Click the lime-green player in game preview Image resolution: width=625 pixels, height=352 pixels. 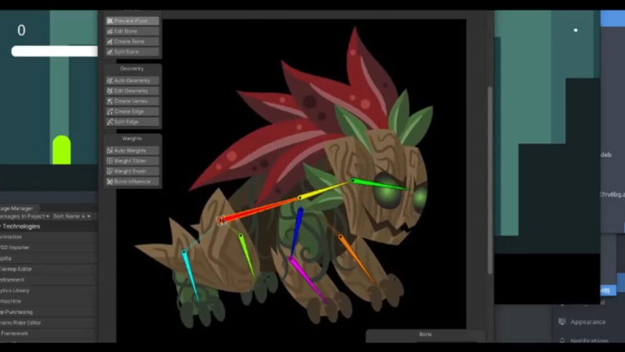[x=62, y=150]
